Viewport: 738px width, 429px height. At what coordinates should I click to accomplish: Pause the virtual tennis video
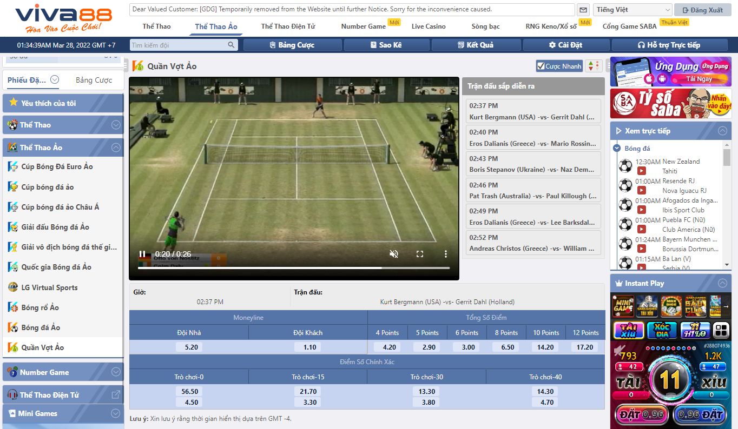(142, 254)
